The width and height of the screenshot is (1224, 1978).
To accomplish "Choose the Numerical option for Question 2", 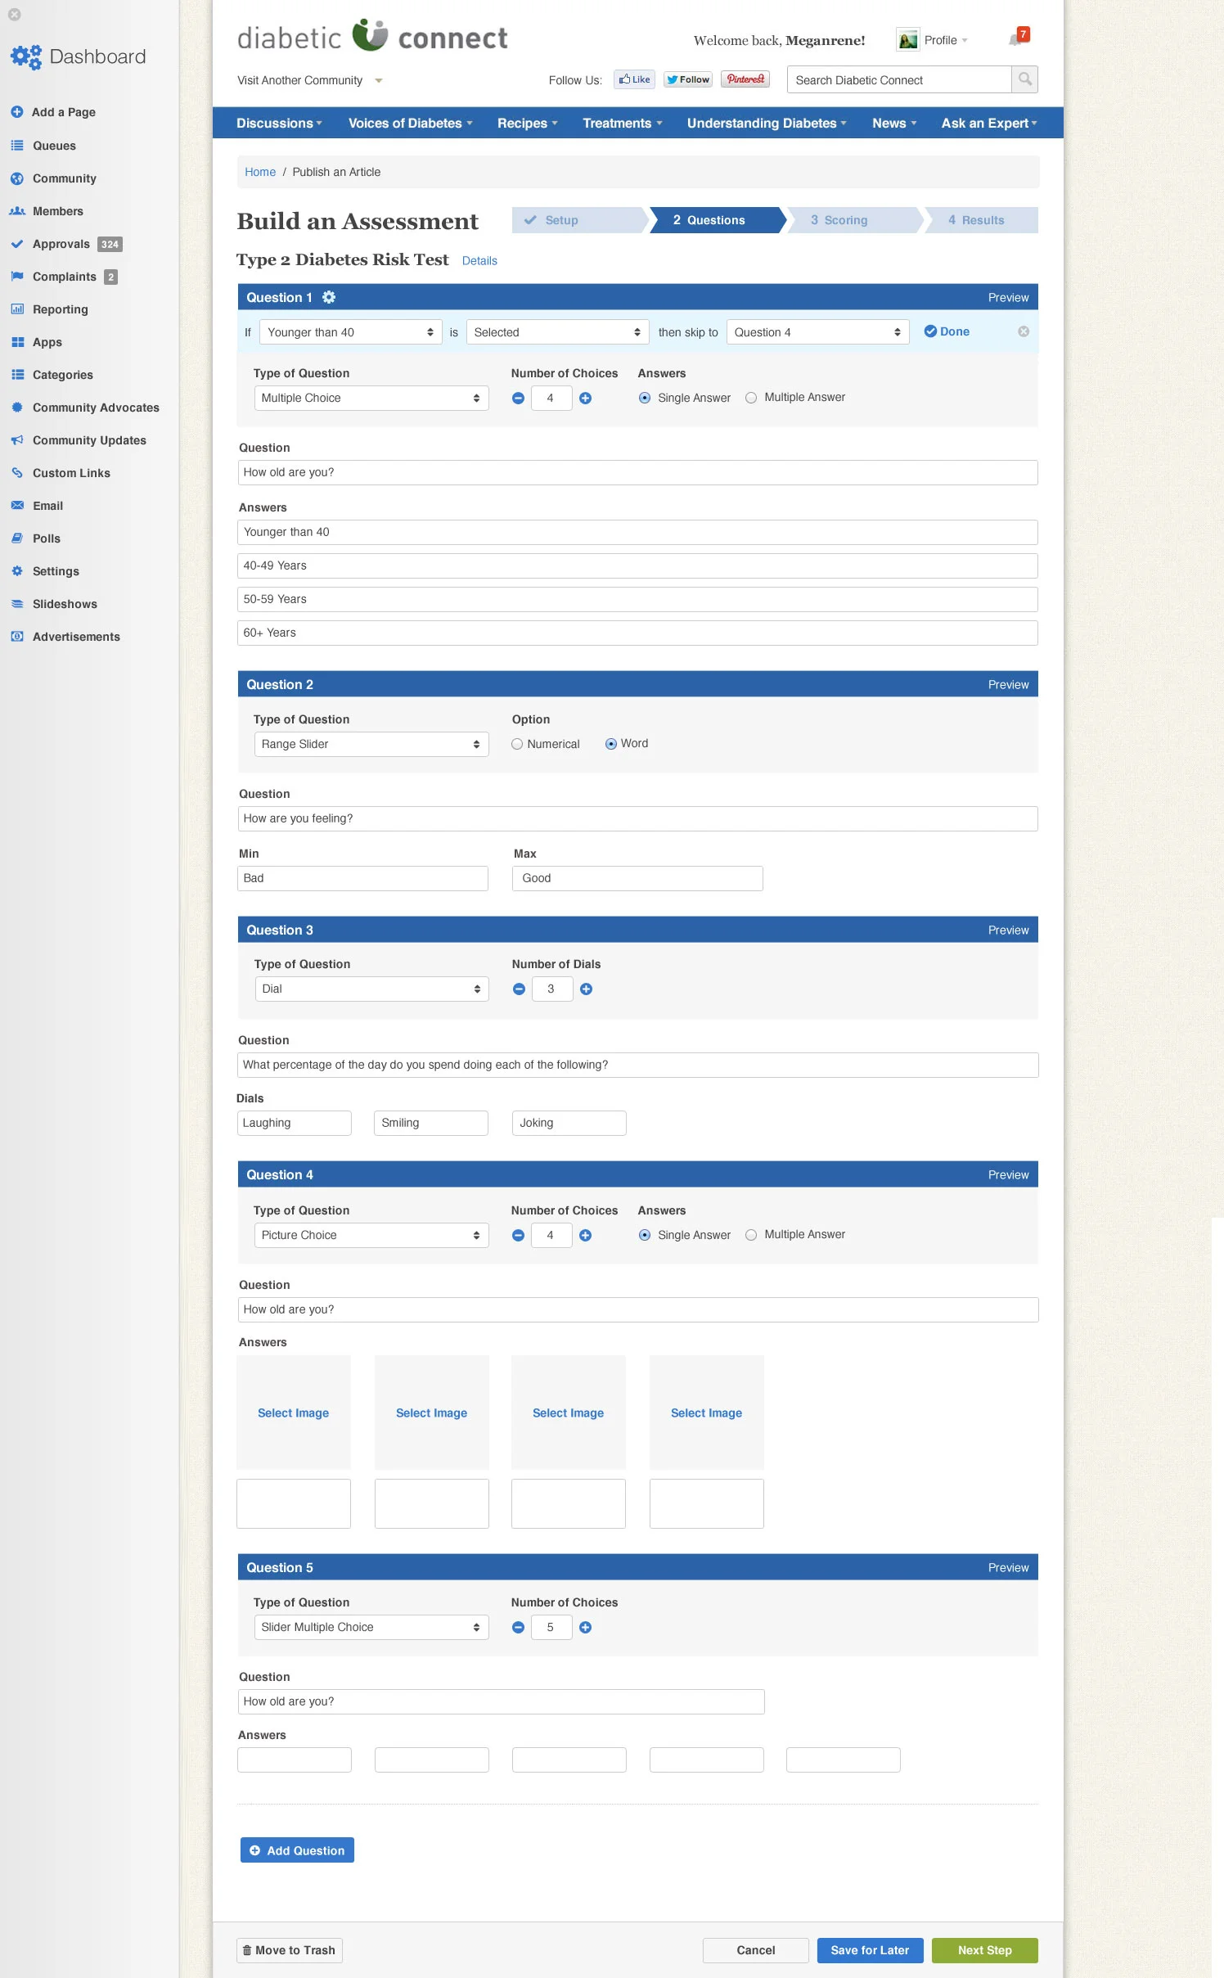I will [517, 745].
